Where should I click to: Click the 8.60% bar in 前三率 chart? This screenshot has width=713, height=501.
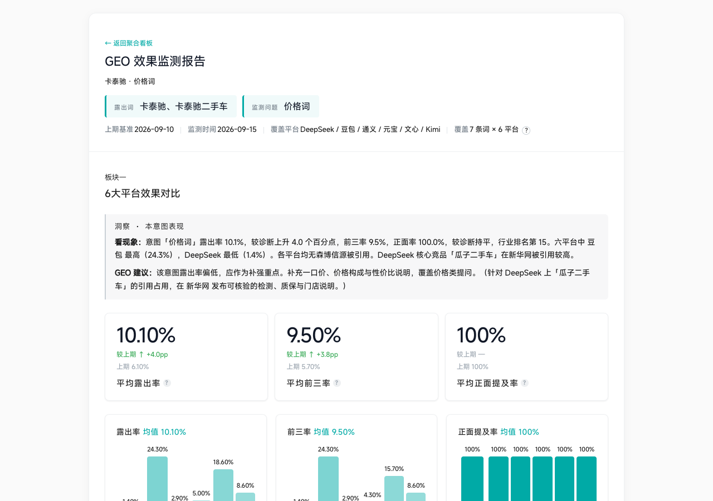(x=416, y=497)
